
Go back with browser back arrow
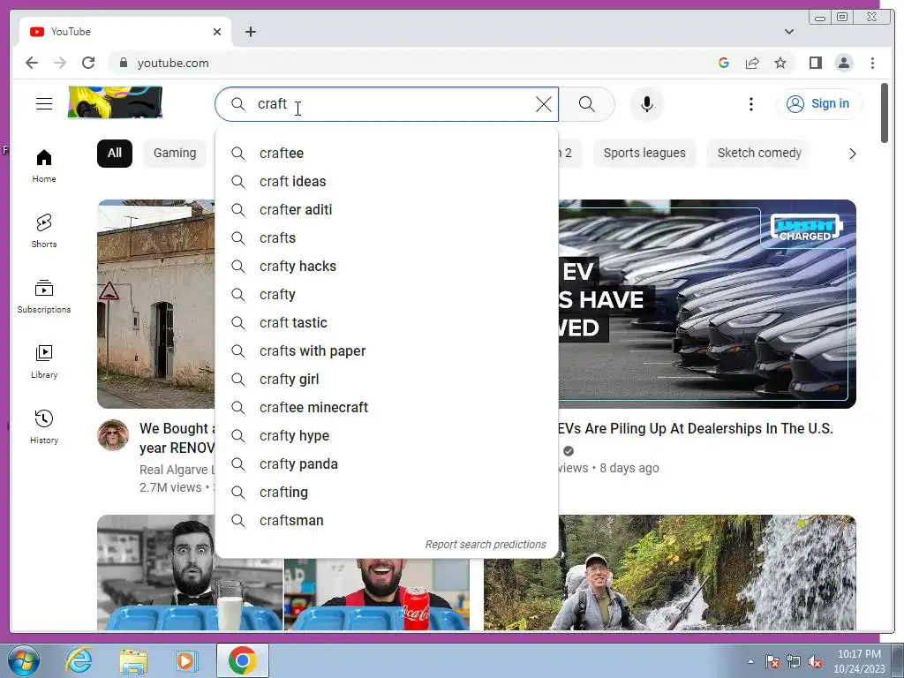point(32,63)
